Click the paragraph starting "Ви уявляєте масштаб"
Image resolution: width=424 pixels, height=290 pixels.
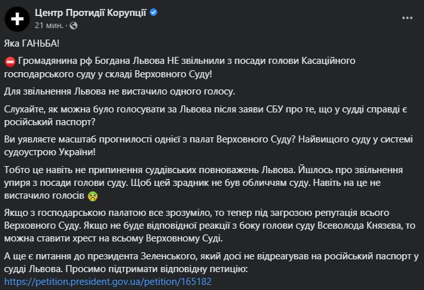click(x=192, y=145)
